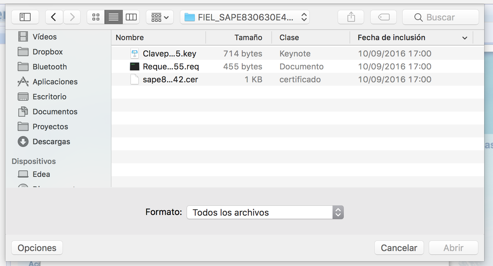493x266 pixels.
Task: Click the Buscar search field
Action: click(441, 17)
